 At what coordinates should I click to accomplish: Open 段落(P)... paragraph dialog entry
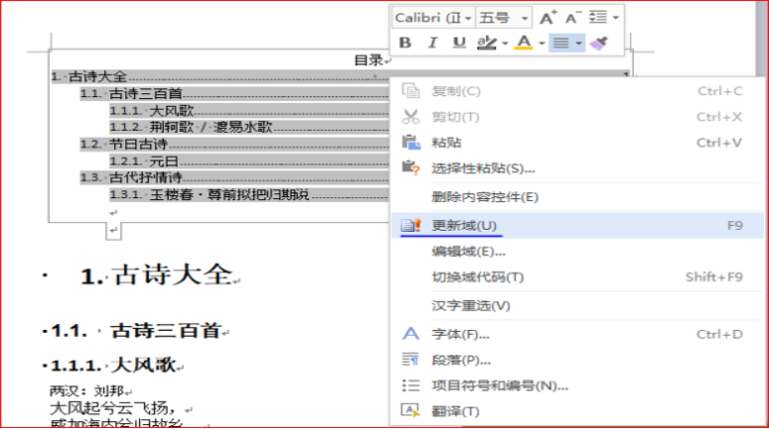pos(577,361)
